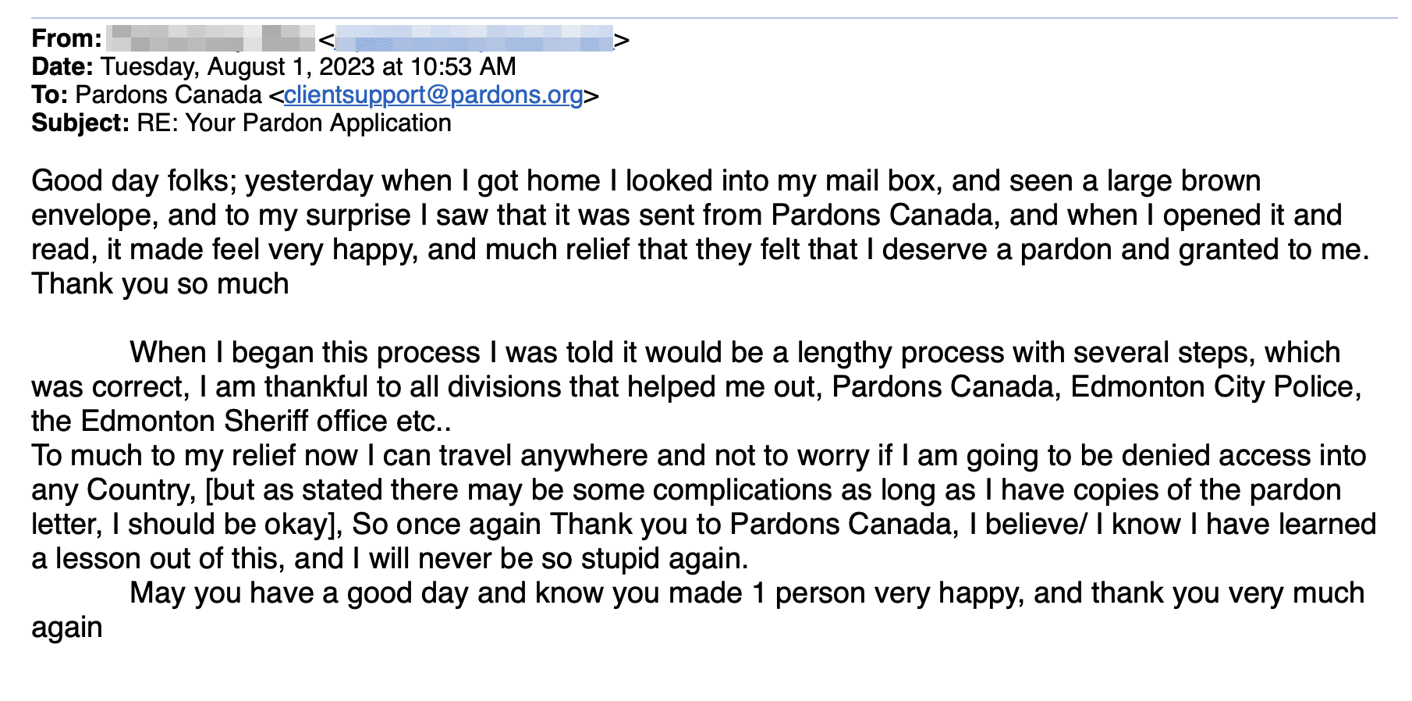The width and height of the screenshot is (1412, 701).
Task: Click the blurred sender name after From
Action: pos(211,38)
